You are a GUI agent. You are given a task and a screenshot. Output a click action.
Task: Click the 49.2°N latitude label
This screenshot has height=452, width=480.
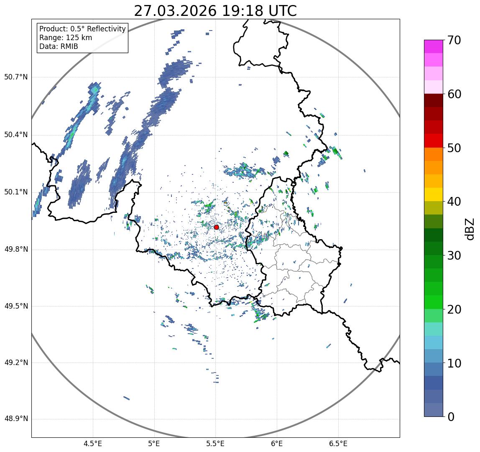(16, 363)
